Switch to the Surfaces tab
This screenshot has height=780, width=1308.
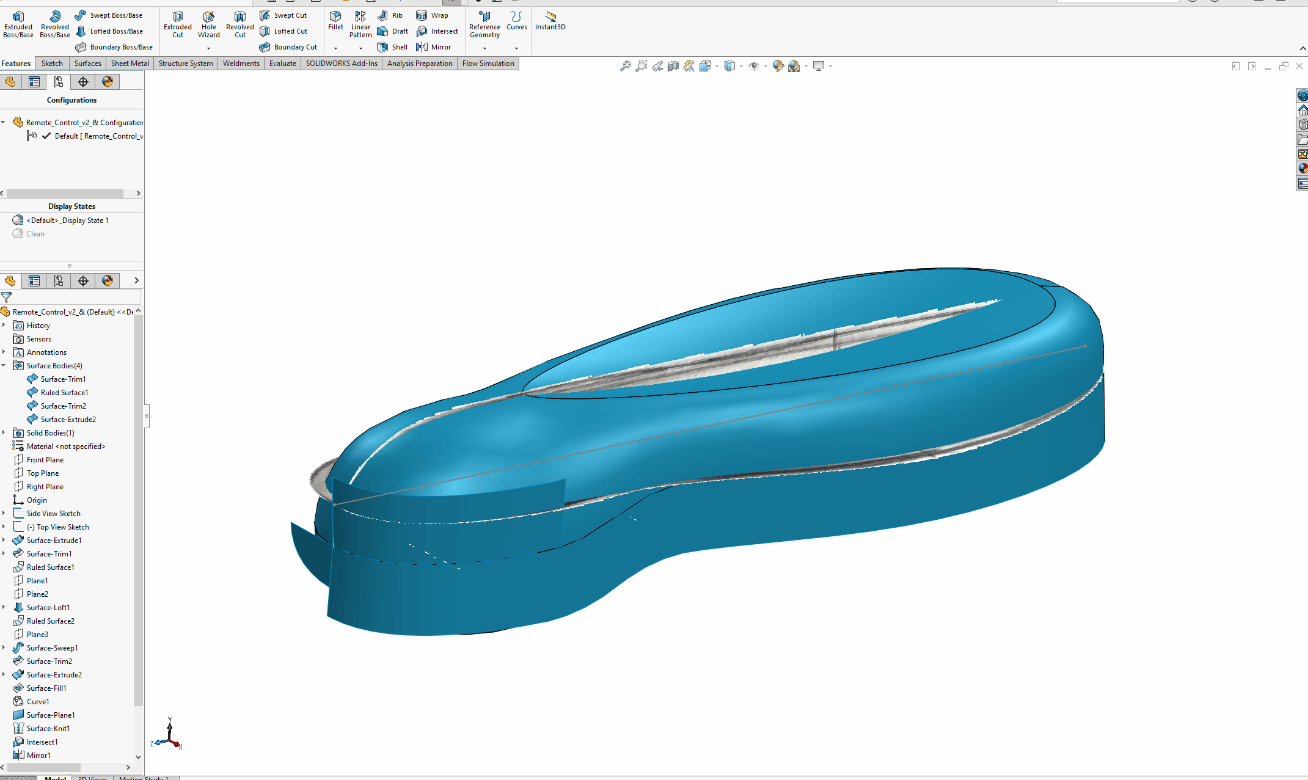(87, 64)
